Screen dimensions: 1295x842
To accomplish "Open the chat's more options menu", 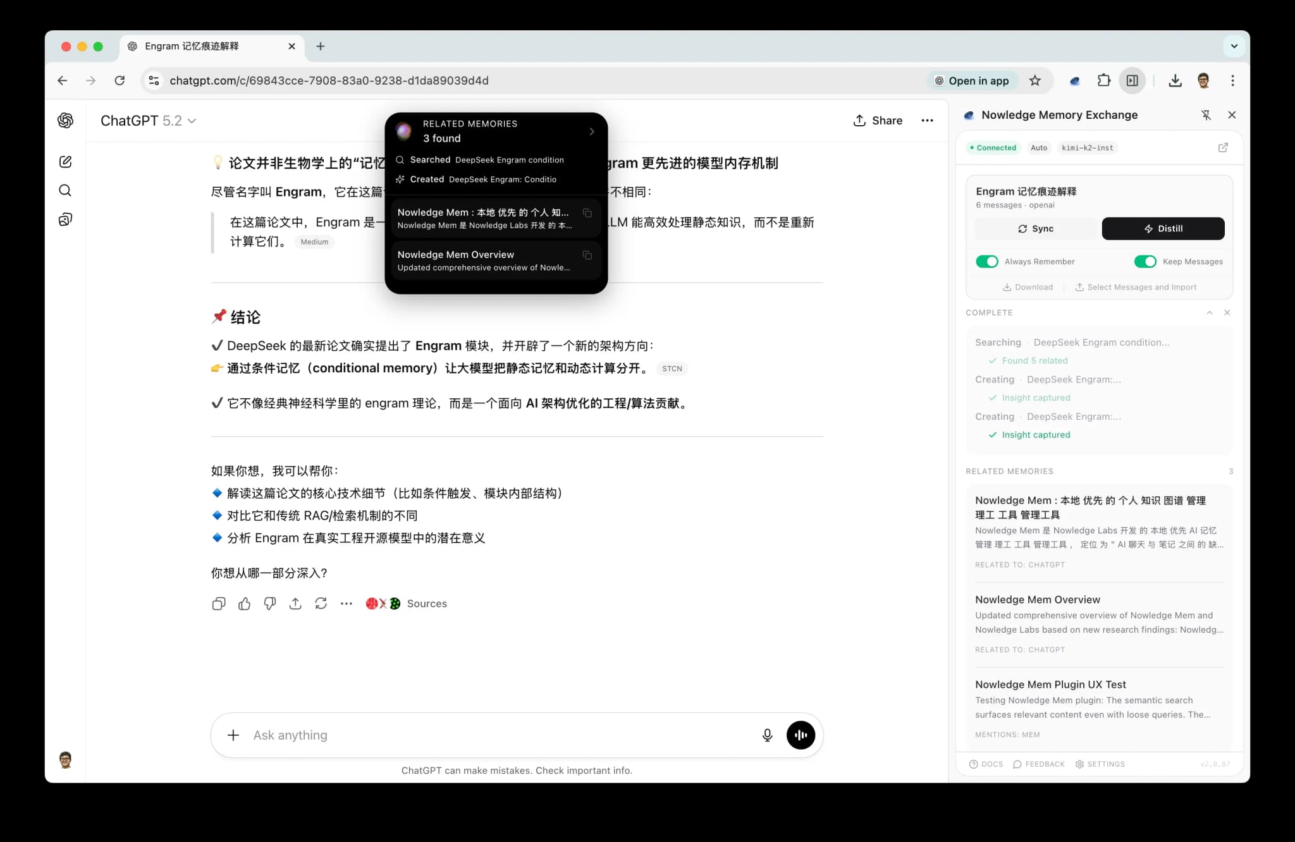I will (x=927, y=120).
